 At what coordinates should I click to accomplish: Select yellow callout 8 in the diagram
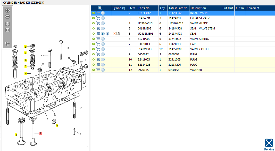click(25, 47)
